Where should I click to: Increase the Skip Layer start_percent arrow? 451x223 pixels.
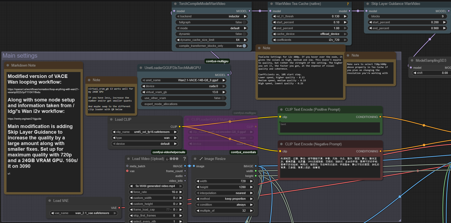(x=444, y=22)
